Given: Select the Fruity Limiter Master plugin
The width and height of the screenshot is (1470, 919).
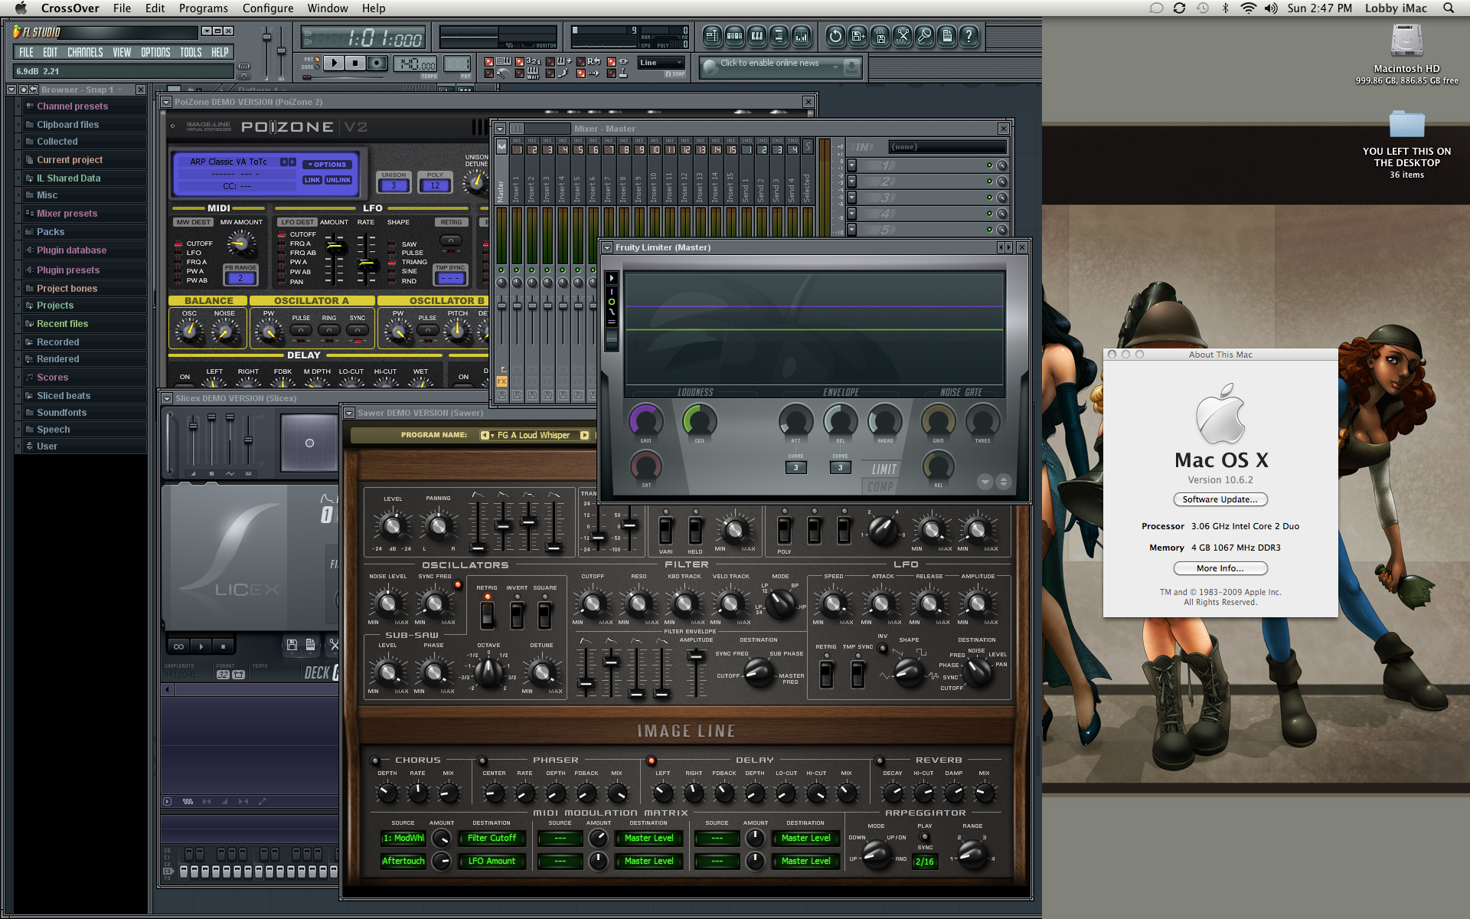Looking at the screenshot, I should coord(661,246).
